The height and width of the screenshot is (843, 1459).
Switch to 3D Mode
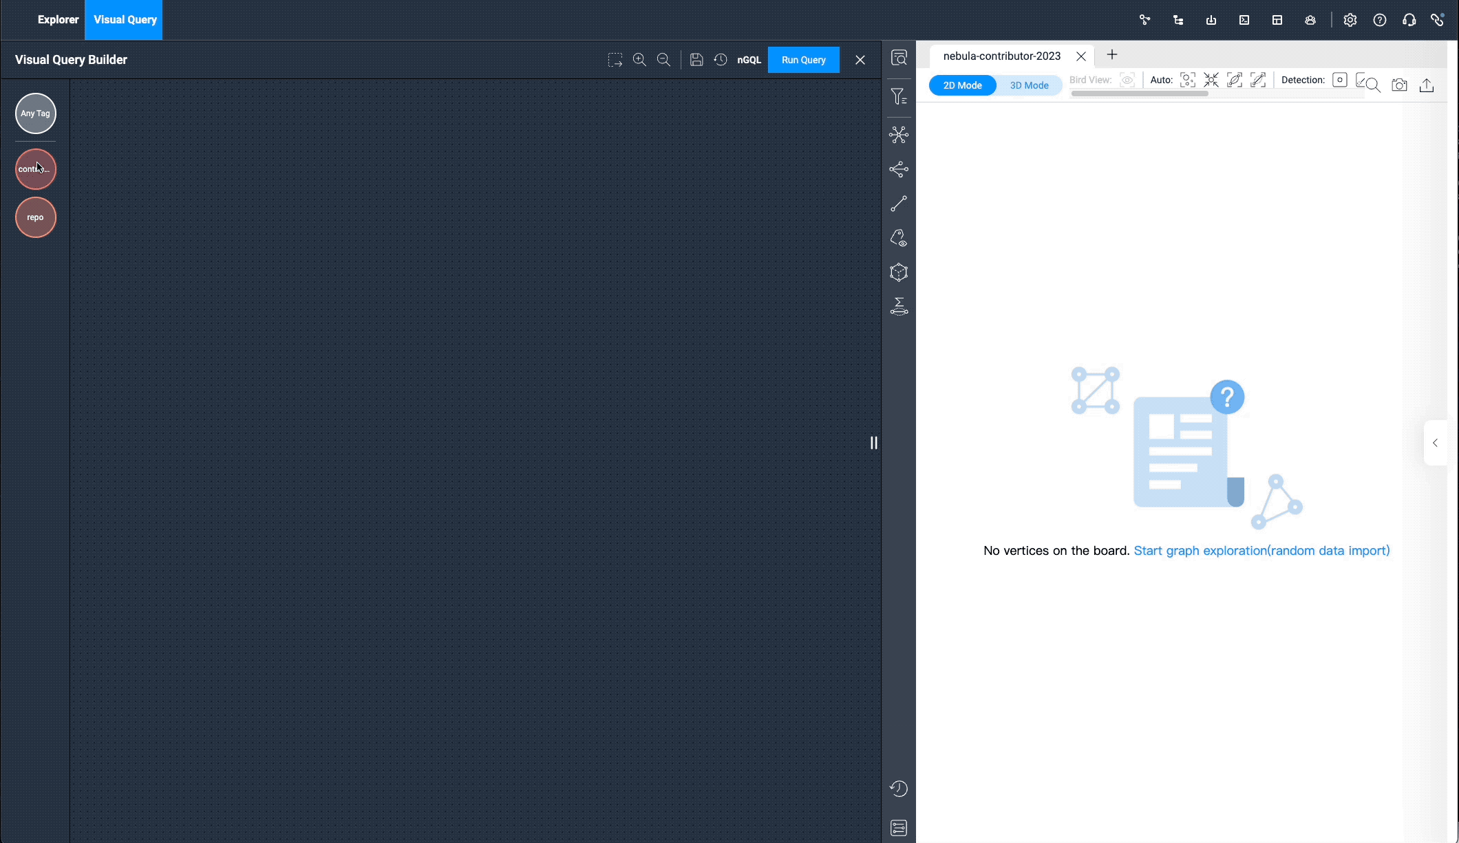pos(1029,85)
